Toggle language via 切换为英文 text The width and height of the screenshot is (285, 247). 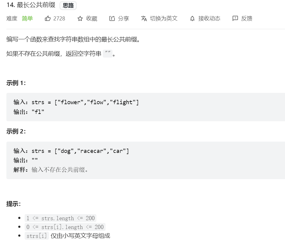click(164, 19)
